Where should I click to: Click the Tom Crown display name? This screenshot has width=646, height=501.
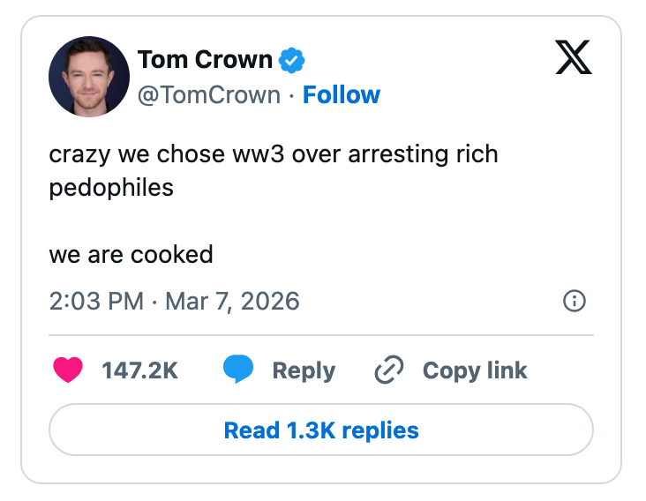click(205, 60)
